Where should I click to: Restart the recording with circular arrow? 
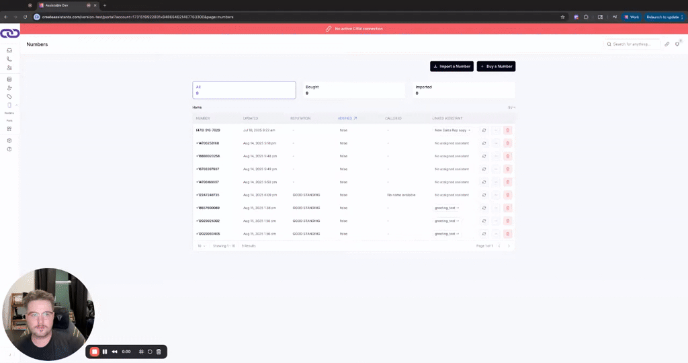coord(150,352)
